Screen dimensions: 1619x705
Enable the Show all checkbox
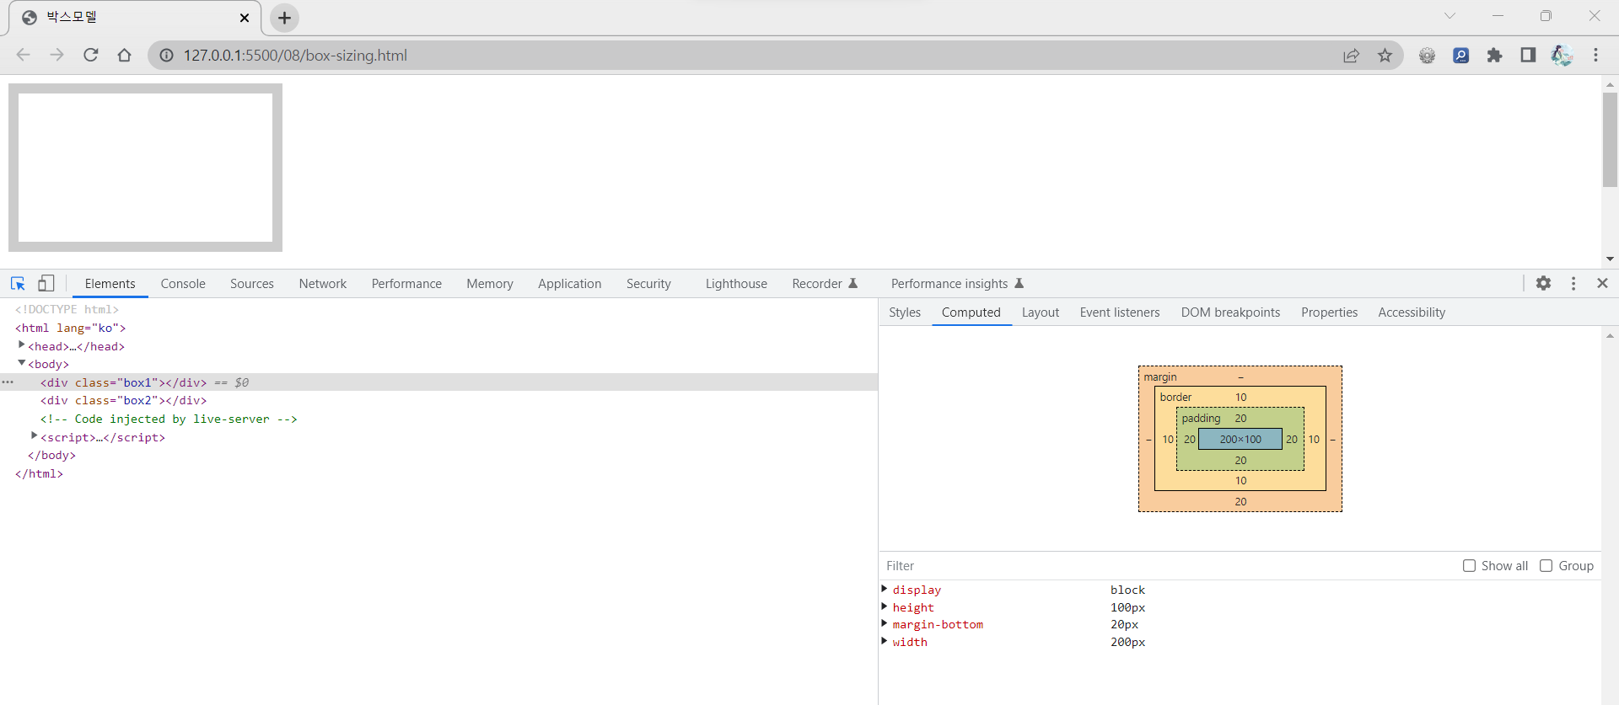coord(1469,566)
